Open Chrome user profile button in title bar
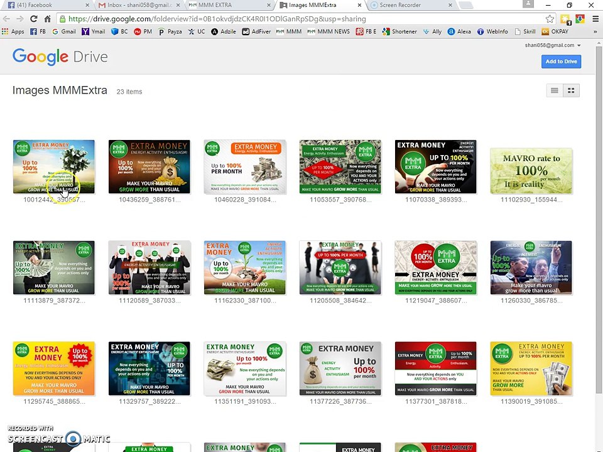603x452 pixels. pos(528,4)
